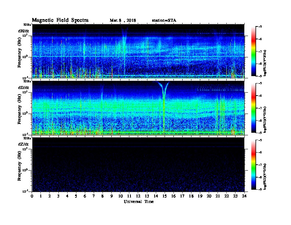Click the hour 3 tick label on the time axis
This screenshot has height=225, width=291.
58,196
